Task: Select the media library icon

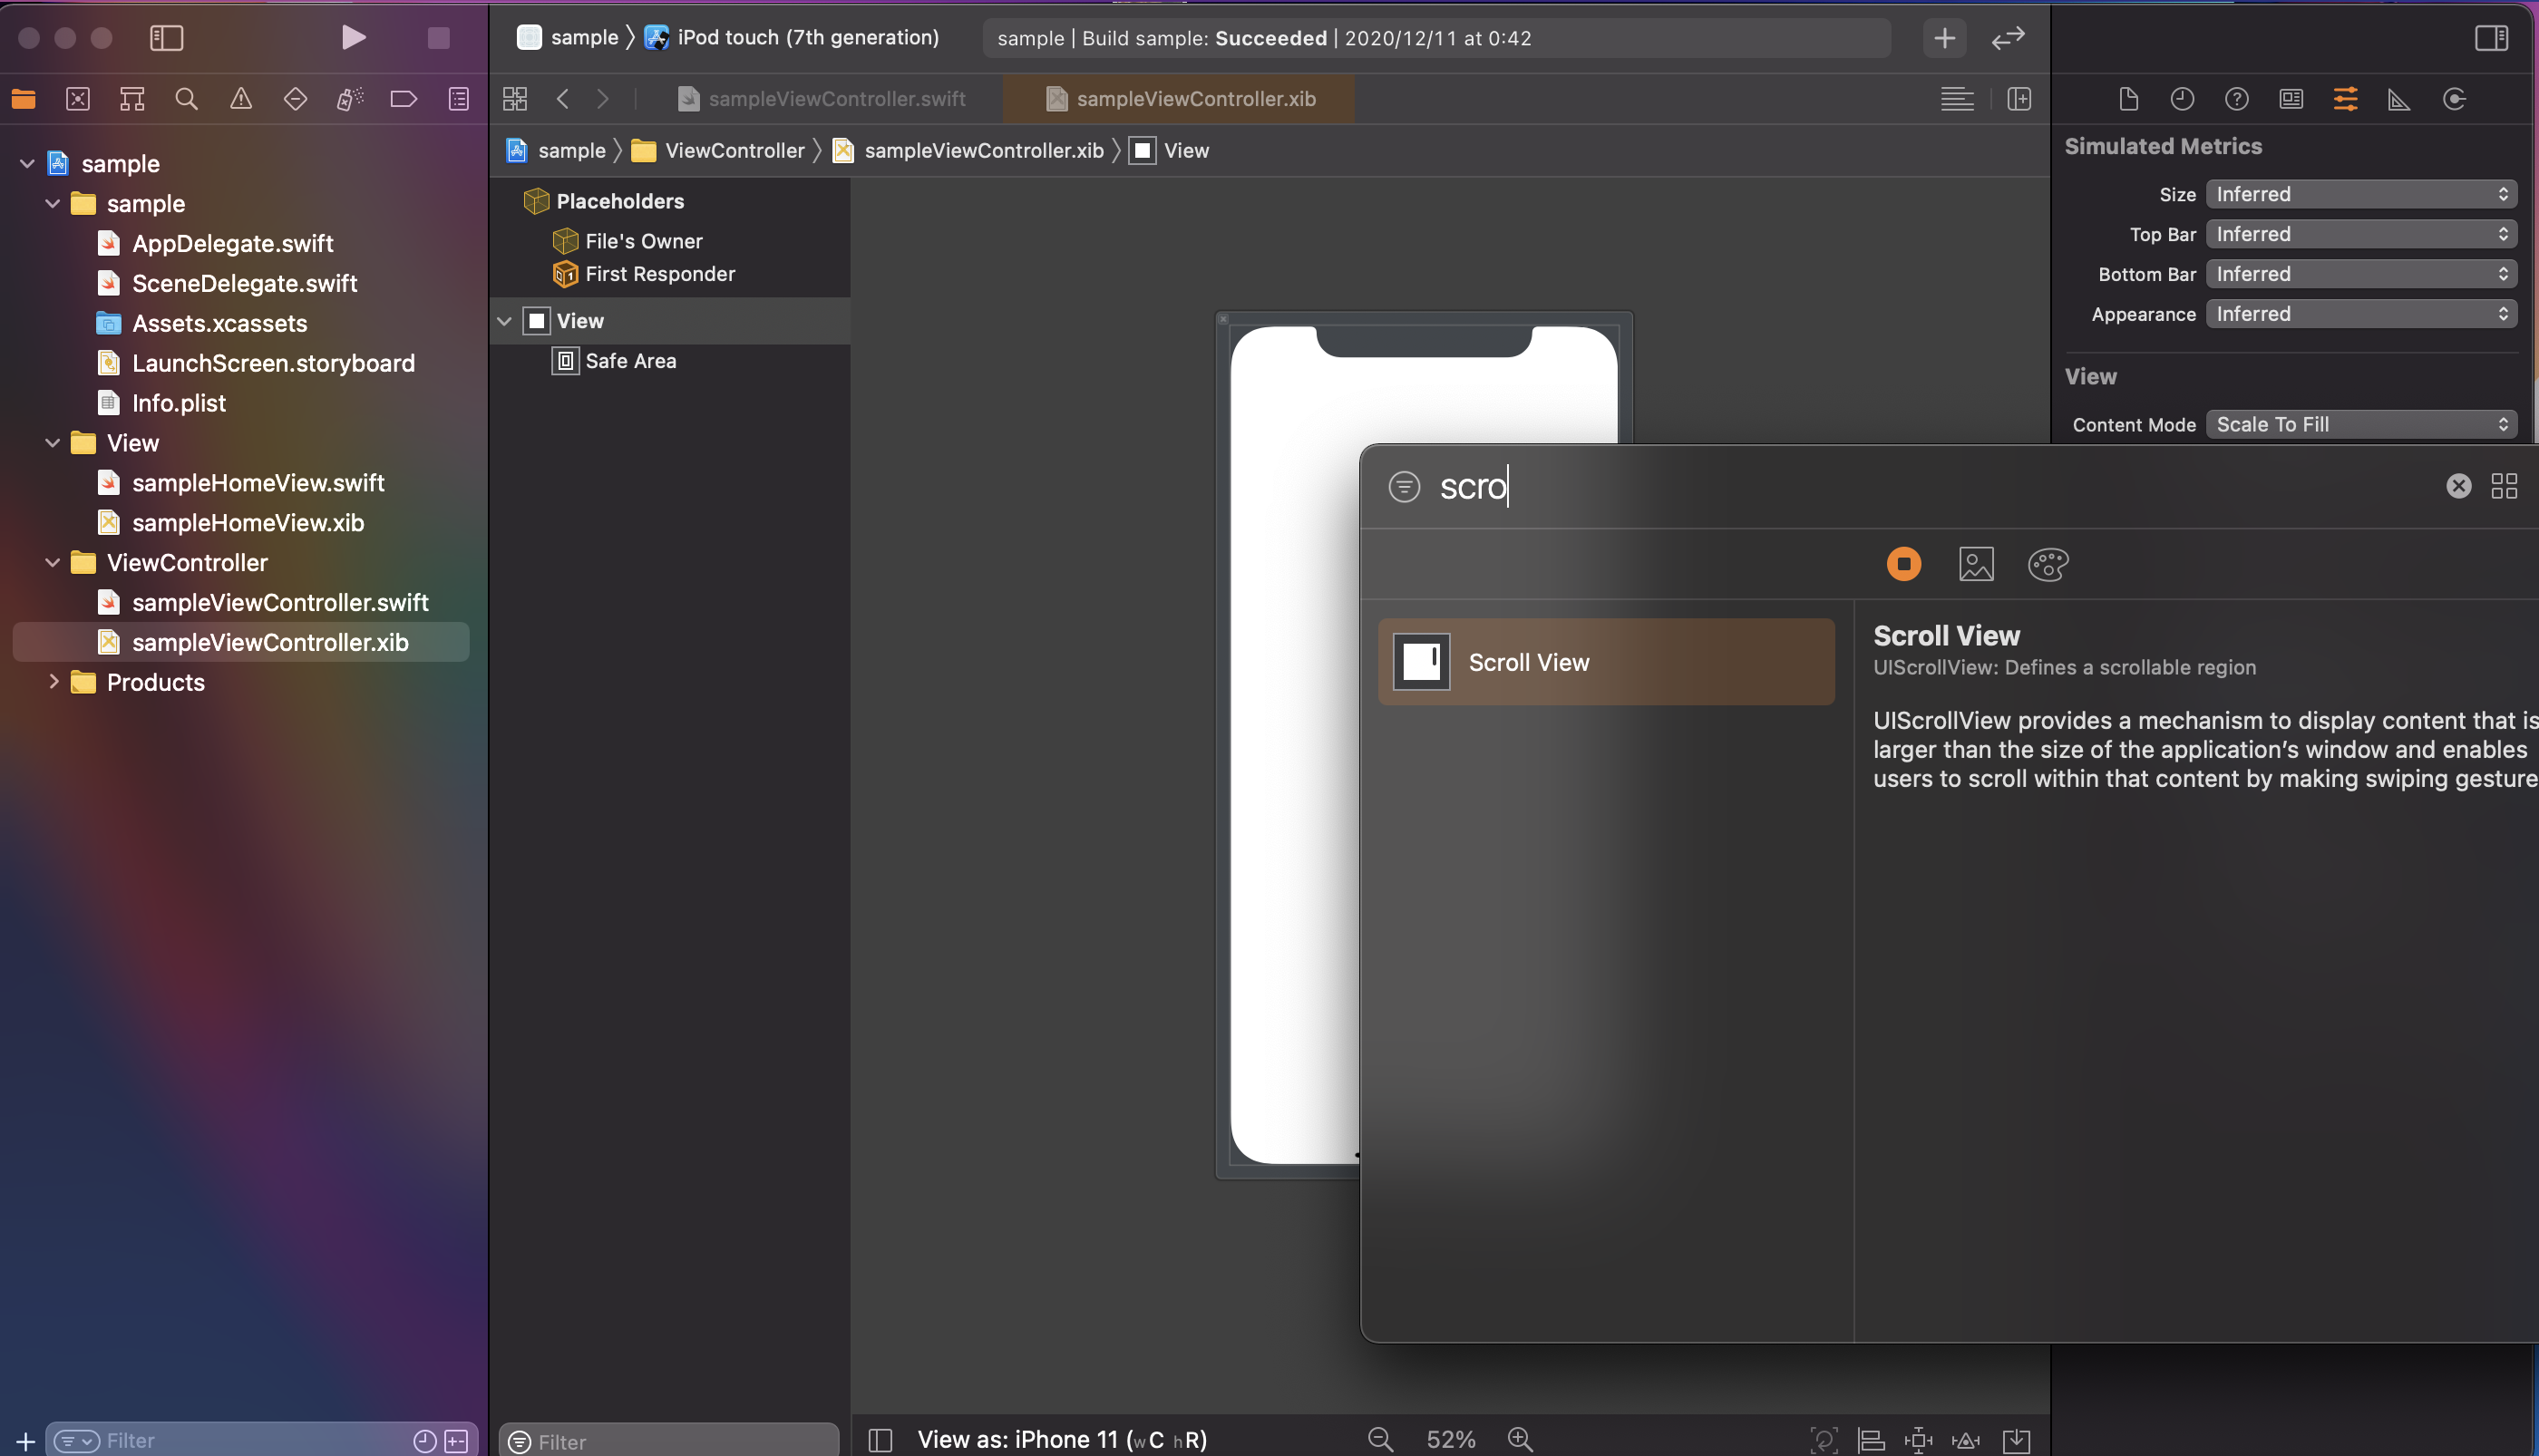Action: point(1976,563)
